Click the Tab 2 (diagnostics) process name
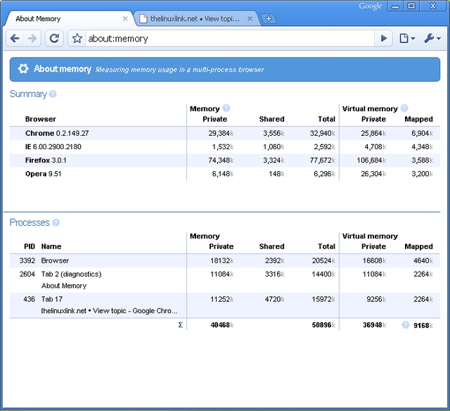 [x=72, y=274]
